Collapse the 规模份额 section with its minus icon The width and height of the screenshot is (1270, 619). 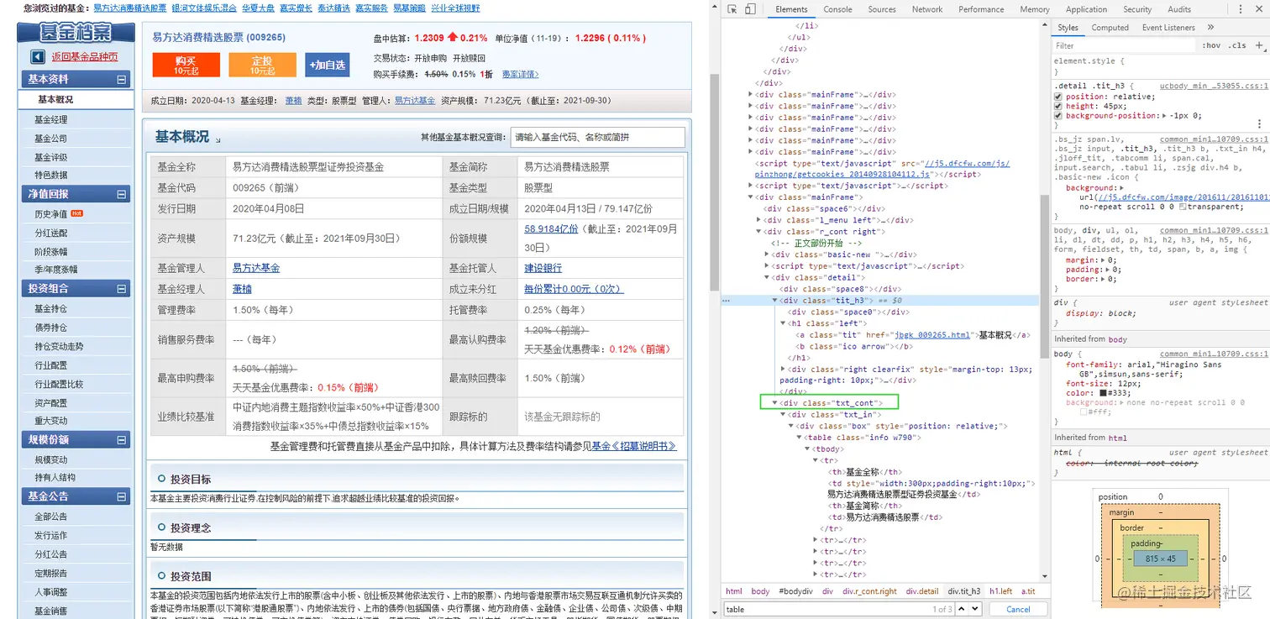[122, 440]
